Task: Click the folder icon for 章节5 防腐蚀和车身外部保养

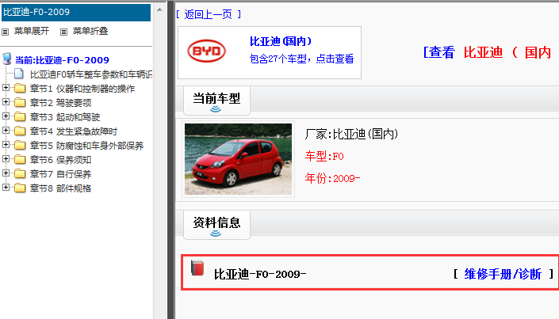Action: pos(20,146)
